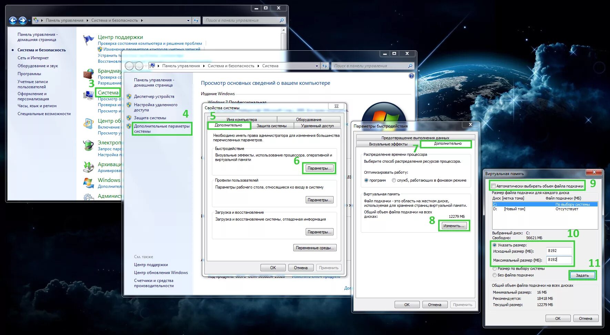This screenshot has width=610, height=335.
Task: Open recent pages arrow in Система и безопасность window
Action: click(29, 20)
